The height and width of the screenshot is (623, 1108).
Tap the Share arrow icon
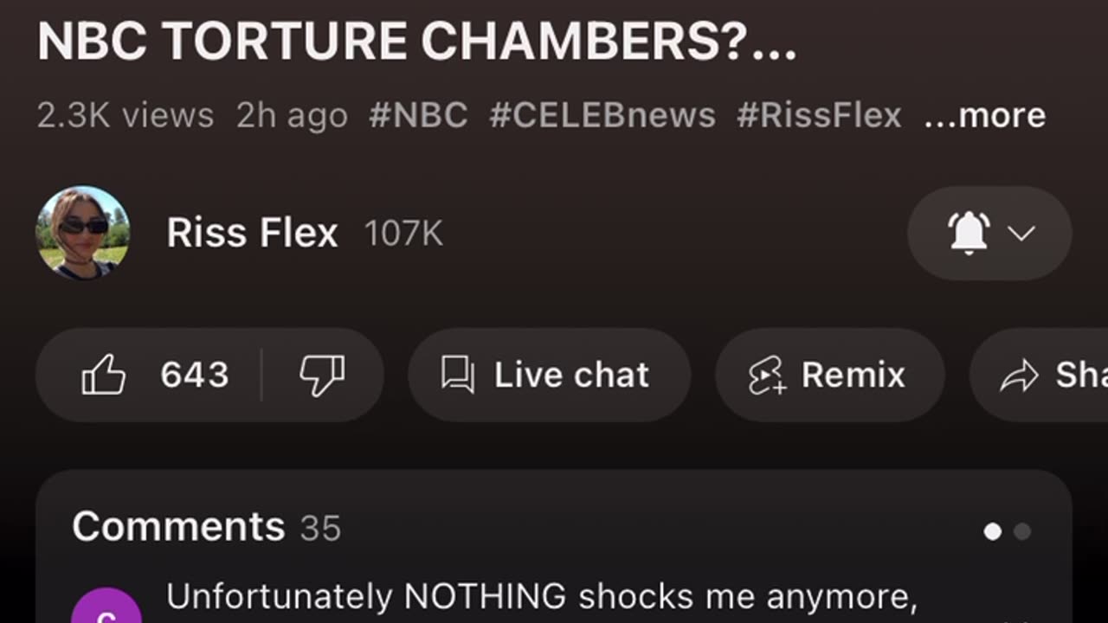pos(1019,376)
